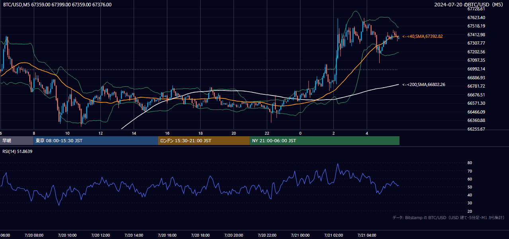Click price axis value 67307.77
509x239 pixels.
tap(476, 43)
